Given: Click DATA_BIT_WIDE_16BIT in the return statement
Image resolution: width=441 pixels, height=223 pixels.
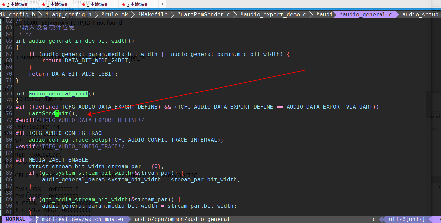Looking at the screenshot, I should click(x=83, y=74).
